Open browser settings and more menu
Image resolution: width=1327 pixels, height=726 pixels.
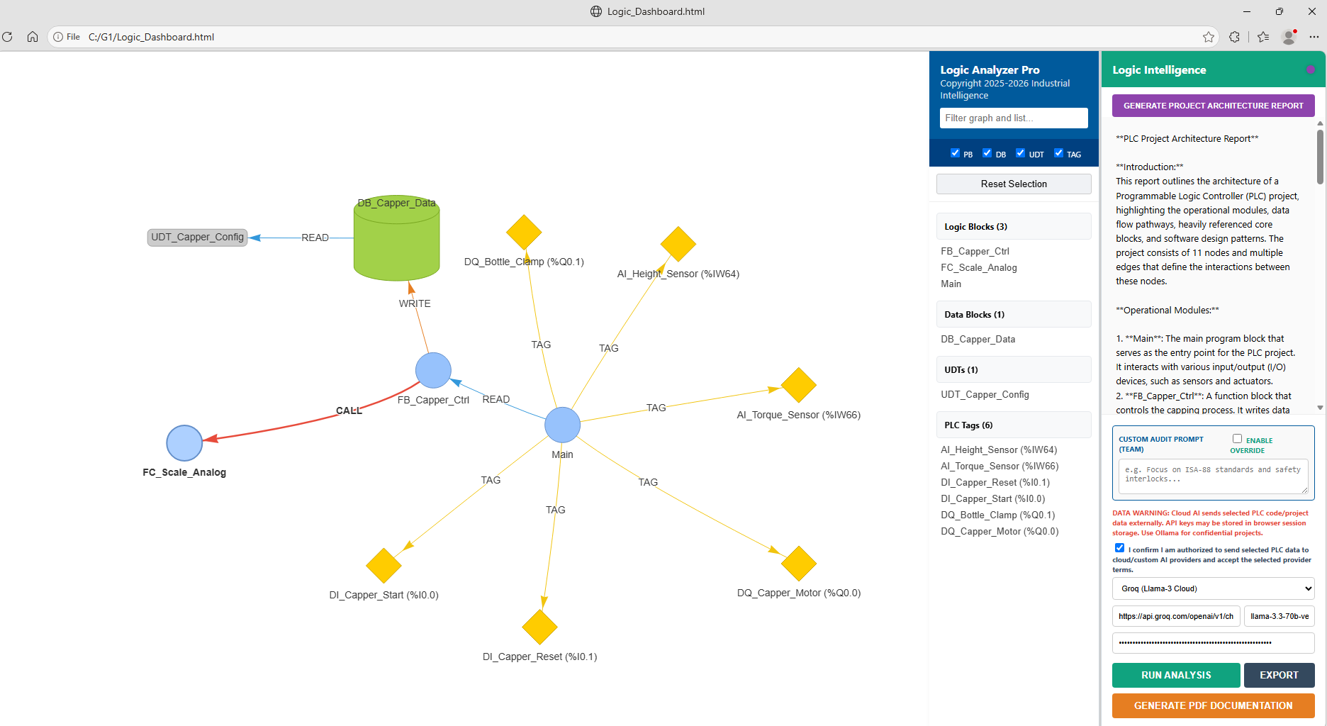pos(1314,37)
